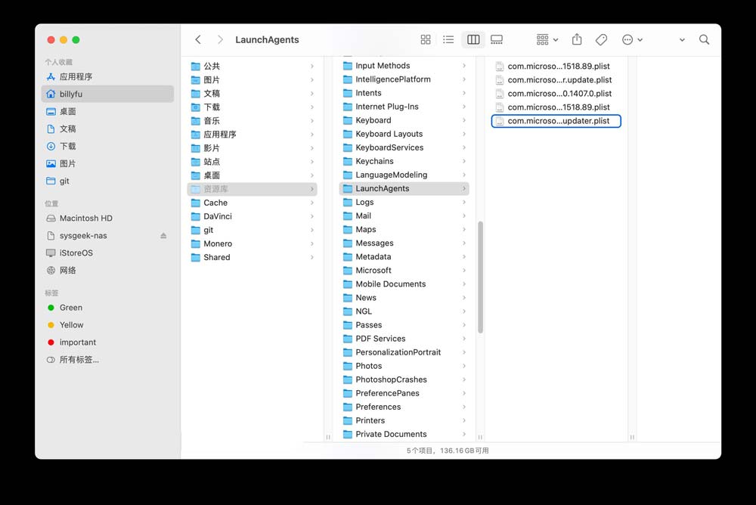Open 文稿 in the sidebar

click(x=107, y=129)
